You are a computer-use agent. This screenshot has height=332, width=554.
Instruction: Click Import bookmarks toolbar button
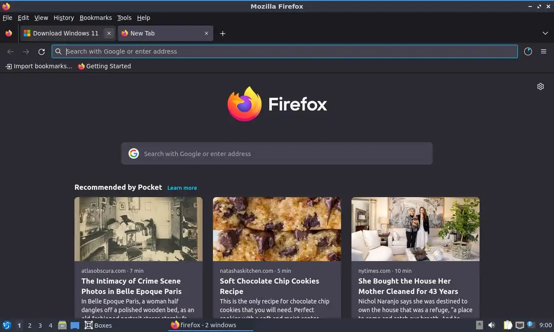[x=39, y=66]
